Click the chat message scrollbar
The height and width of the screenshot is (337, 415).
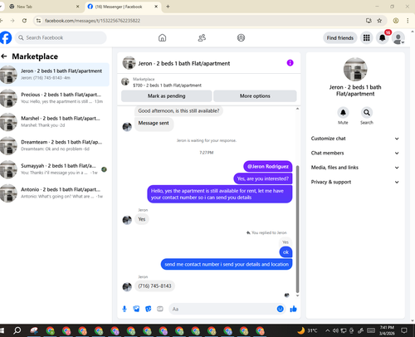click(298, 229)
